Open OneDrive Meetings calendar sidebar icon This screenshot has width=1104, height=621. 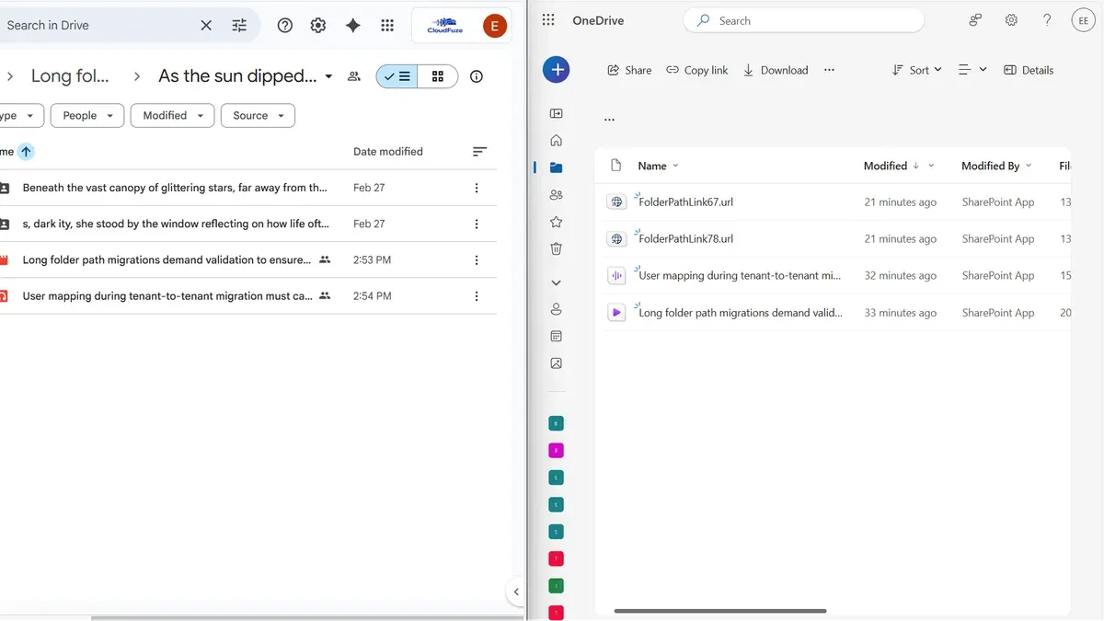pos(556,337)
